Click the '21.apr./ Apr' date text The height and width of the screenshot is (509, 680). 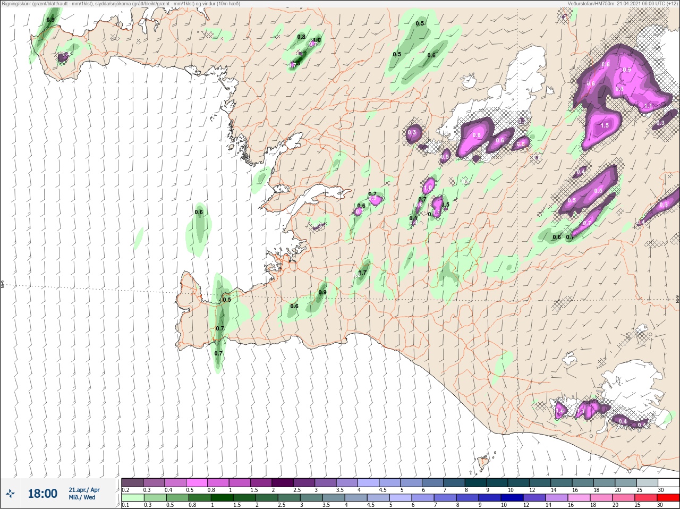click(x=84, y=490)
